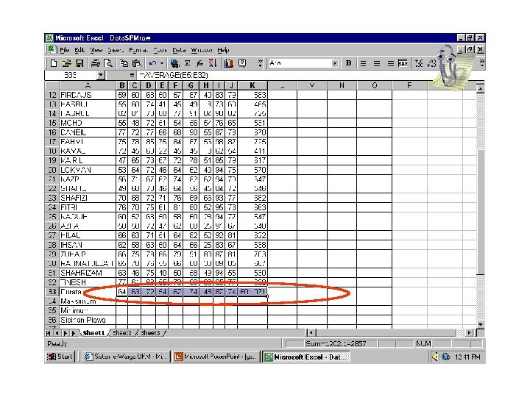The height and width of the screenshot is (397, 530).
Task: Click the volume speaker tray icon
Action: [435, 357]
